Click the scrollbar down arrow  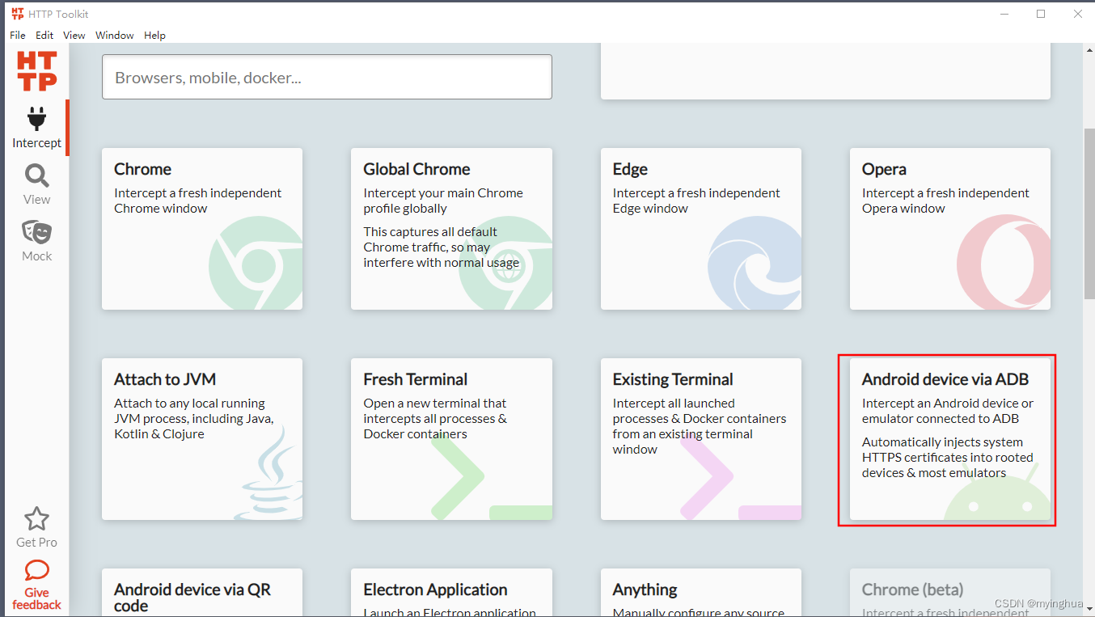(x=1089, y=610)
